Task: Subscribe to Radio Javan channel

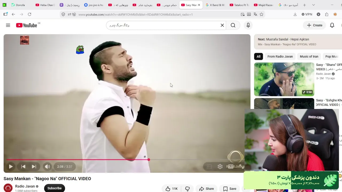Action: 55,188
